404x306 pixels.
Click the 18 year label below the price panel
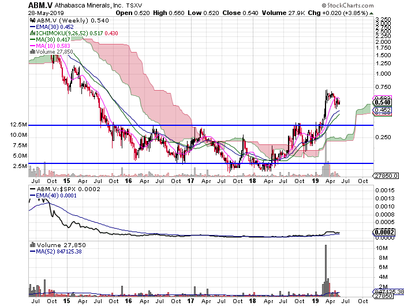[x=253, y=181]
